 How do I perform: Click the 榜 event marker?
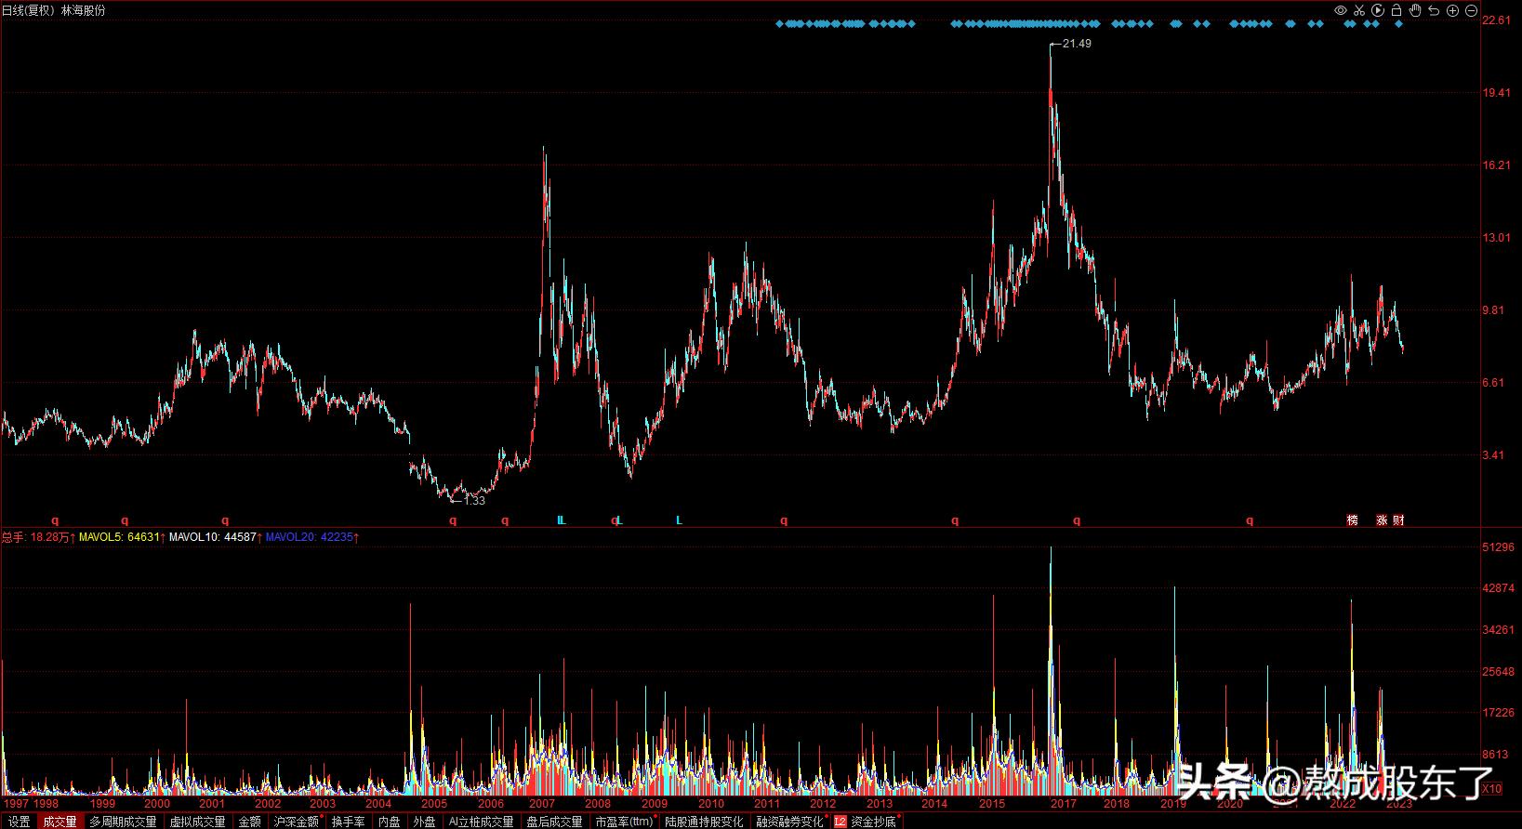1352,520
